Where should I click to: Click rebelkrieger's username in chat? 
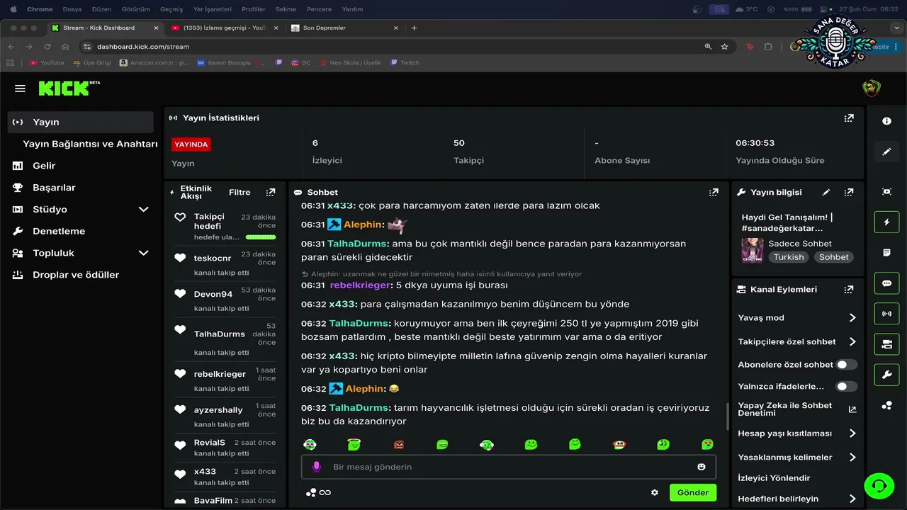(360, 285)
